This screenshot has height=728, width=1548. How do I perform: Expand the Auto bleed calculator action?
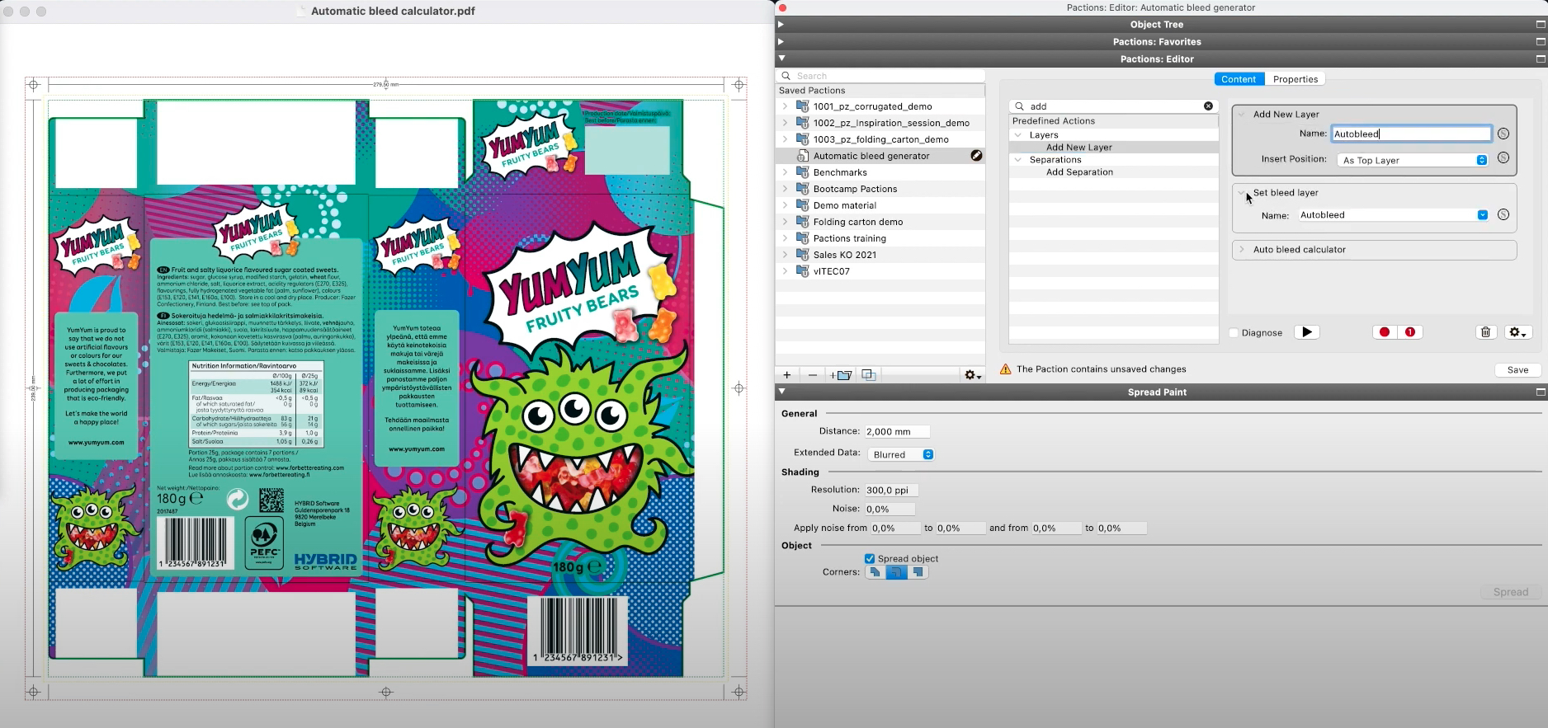coord(1242,250)
